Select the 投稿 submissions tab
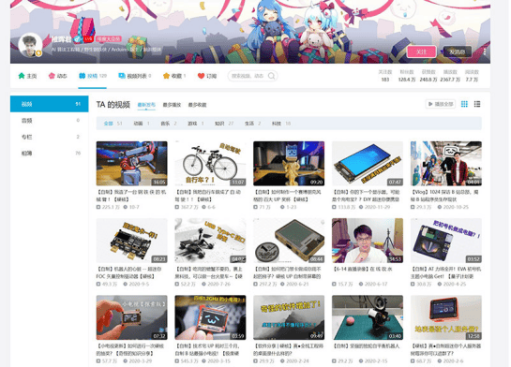The height and width of the screenshot is (367, 511). (x=93, y=76)
